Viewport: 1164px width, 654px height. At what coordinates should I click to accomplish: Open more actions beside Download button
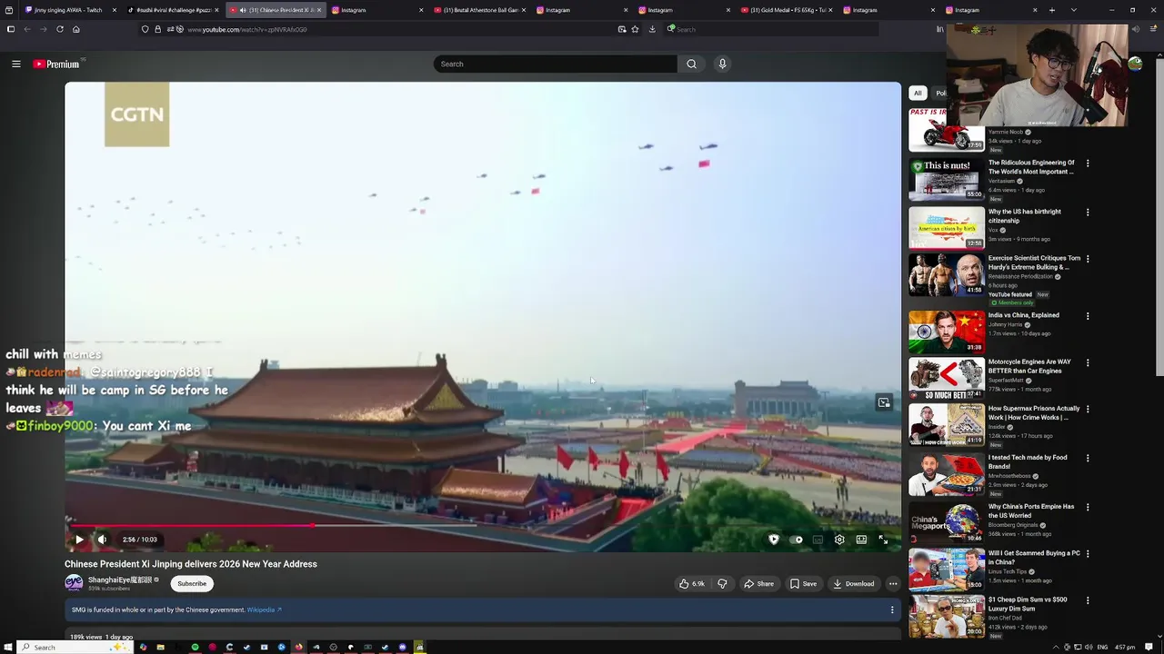893,584
